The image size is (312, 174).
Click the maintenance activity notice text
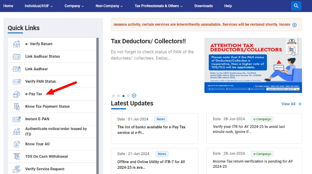tap(202, 24)
